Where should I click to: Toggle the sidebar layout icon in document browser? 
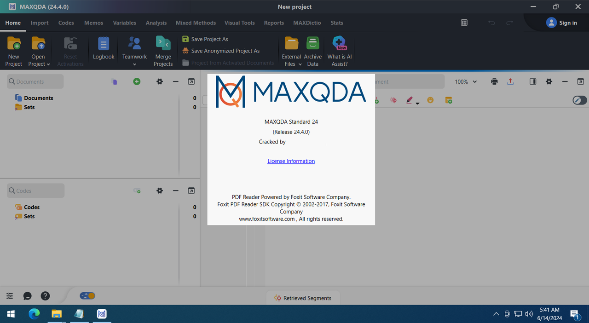tap(533, 81)
